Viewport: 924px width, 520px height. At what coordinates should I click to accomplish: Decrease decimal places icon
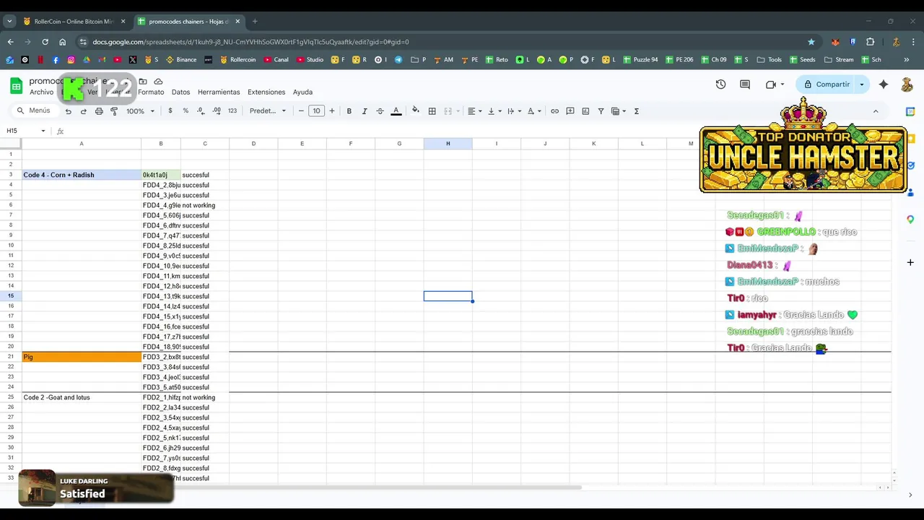pyautogui.click(x=201, y=111)
